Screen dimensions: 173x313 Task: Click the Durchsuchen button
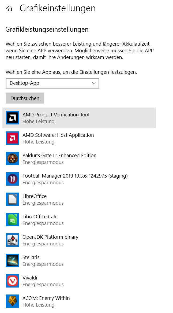click(x=25, y=98)
